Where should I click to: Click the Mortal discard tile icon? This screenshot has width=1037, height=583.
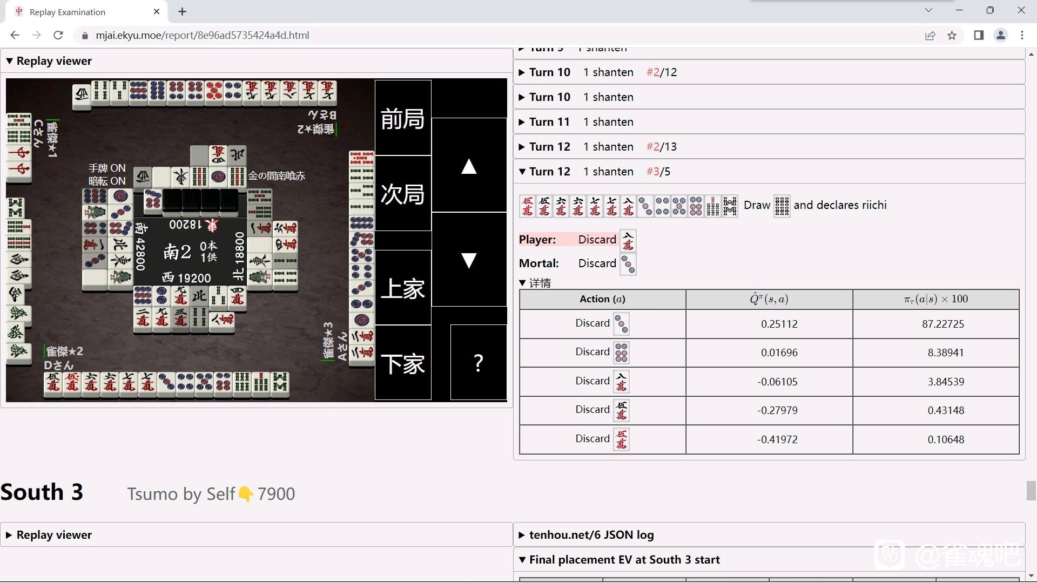coord(628,264)
